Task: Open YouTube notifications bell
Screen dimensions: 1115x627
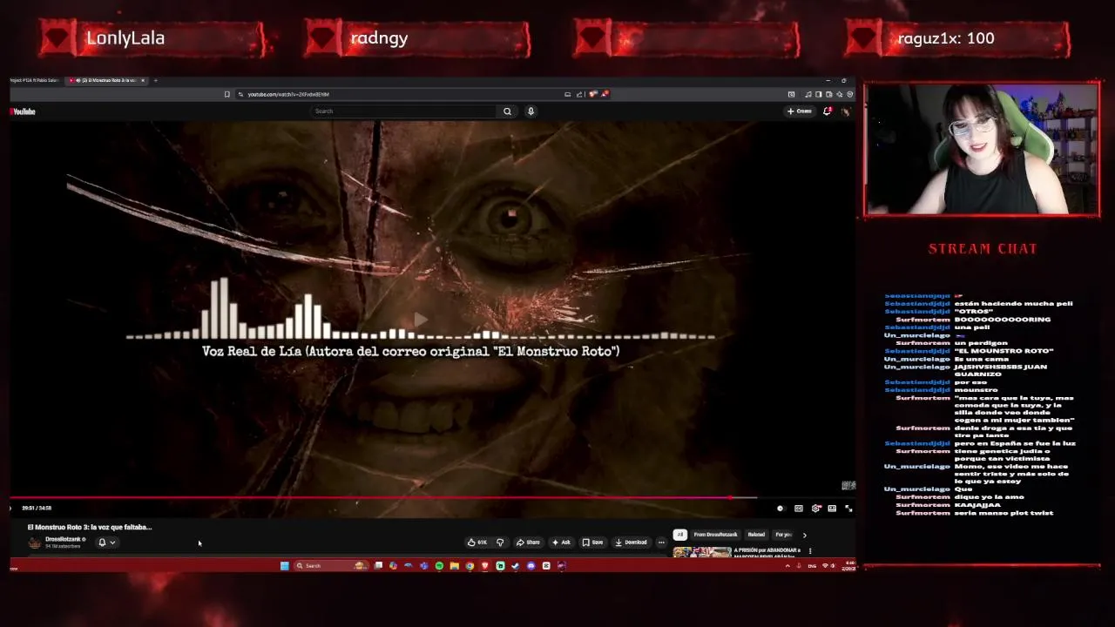Action: point(827,111)
